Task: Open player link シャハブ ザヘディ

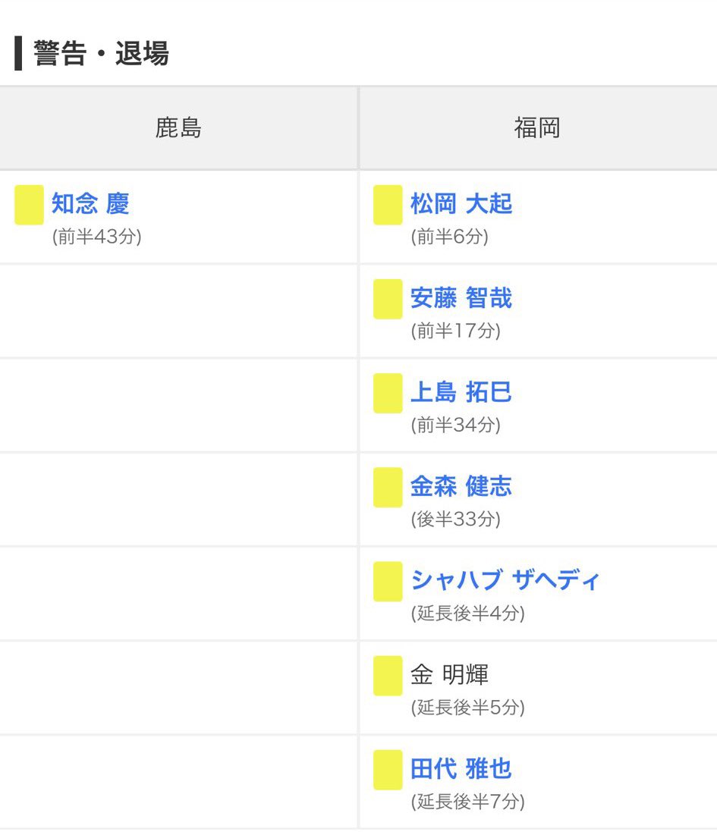Action: pos(505,580)
